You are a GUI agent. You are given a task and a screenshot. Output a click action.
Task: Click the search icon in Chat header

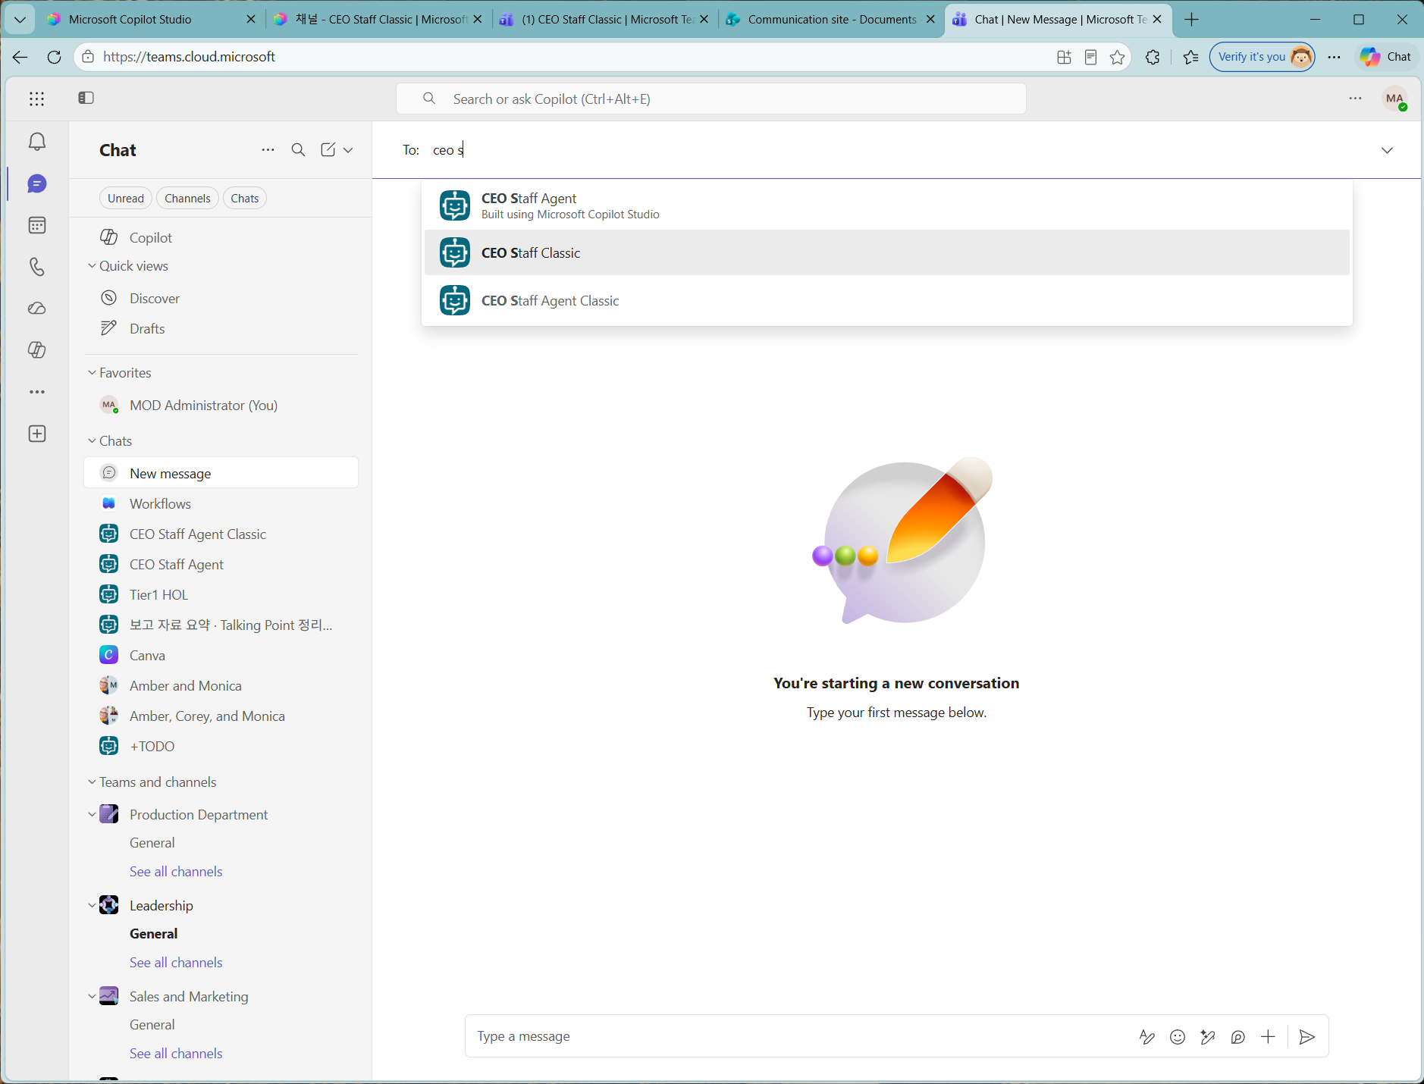point(299,150)
